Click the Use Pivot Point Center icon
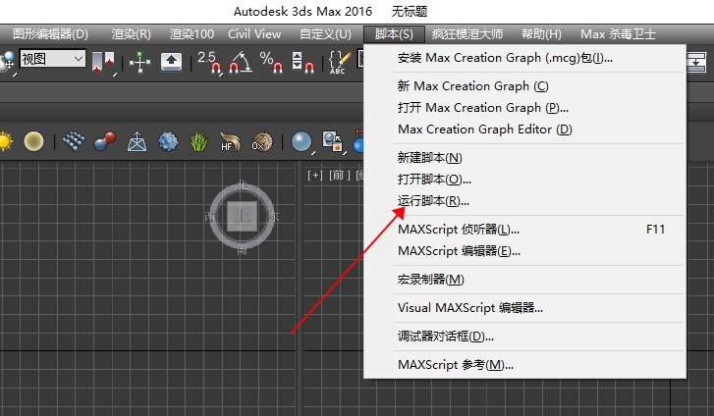This screenshot has height=416, width=714. pos(102,62)
